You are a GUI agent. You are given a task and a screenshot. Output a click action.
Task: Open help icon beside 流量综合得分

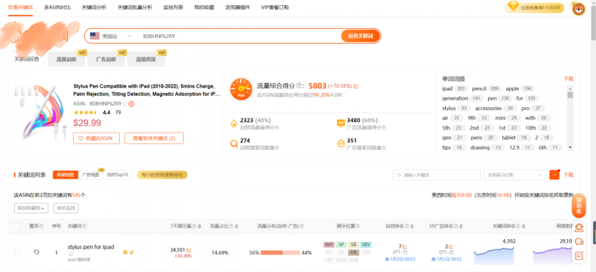[299, 86]
